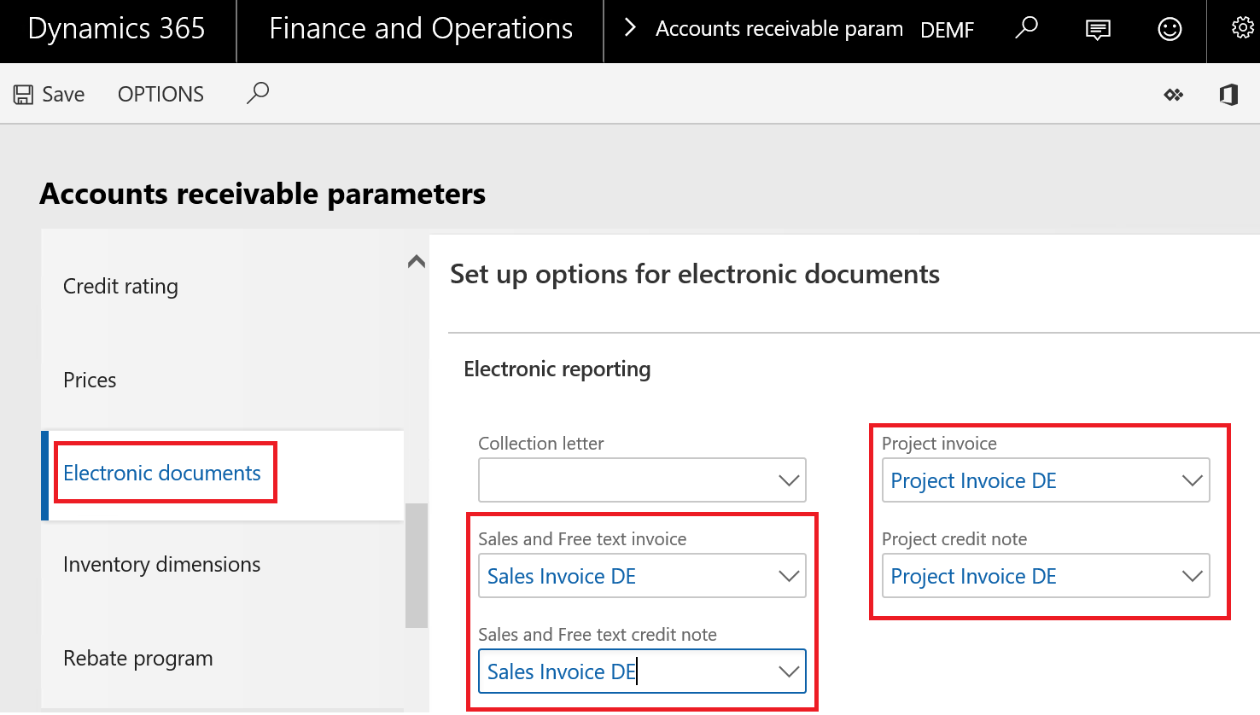Open the Inventory dimensions tab
1260x715 pixels.
coord(162,565)
